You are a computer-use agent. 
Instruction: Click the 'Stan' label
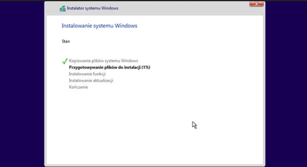65,41
